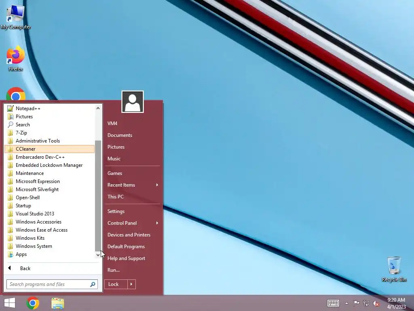Open Pictures in the right start pane
Viewport: 414px width, 311px height.
pyautogui.click(x=133, y=147)
